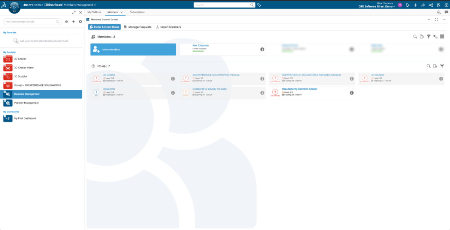Viewport: 450px width, 230px height.
Task: Click the share arrow icon in top bar
Action: 423,5
